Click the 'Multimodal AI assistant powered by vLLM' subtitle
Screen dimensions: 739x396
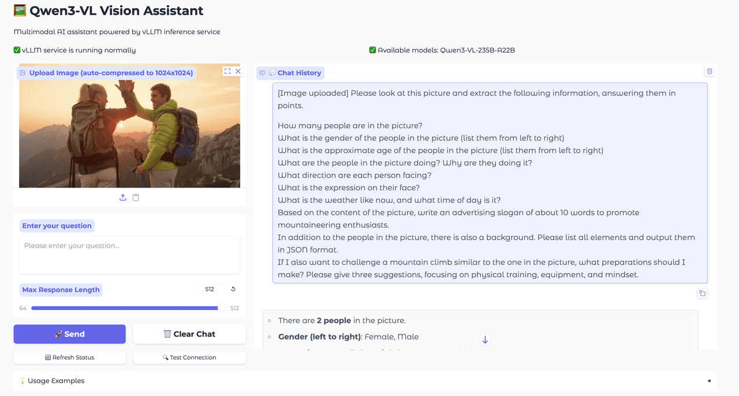117,32
